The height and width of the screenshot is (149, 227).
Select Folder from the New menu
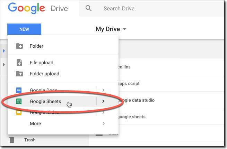click(37, 46)
